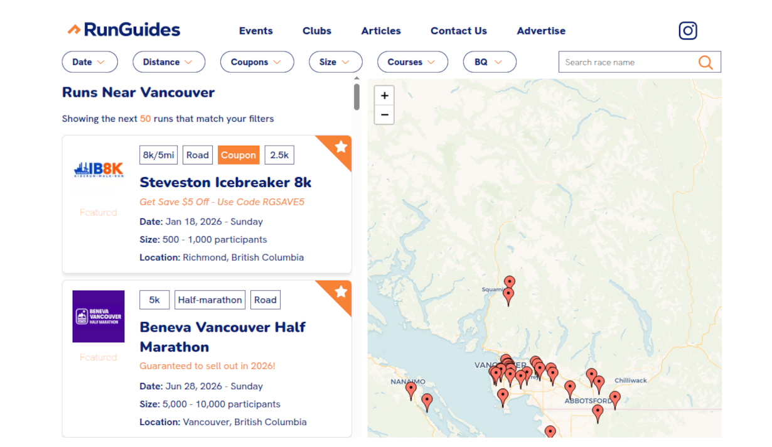Select the Squamish map marker
Viewport: 772px width, 447px height.
tap(509, 284)
